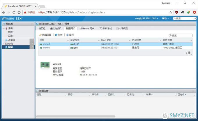Open the actions gear menu
Image resolution: width=198 pixels, height=121 pixels.
[x=70, y=35]
